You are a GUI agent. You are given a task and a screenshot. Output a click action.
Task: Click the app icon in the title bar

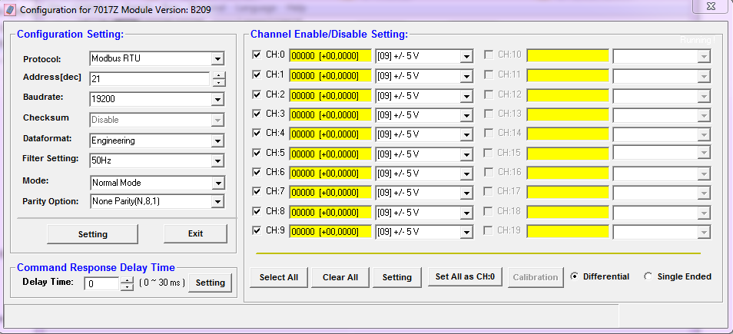tap(11, 9)
